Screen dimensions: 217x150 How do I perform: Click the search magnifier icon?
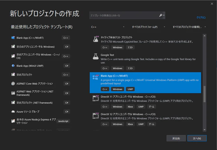tap(161, 15)
